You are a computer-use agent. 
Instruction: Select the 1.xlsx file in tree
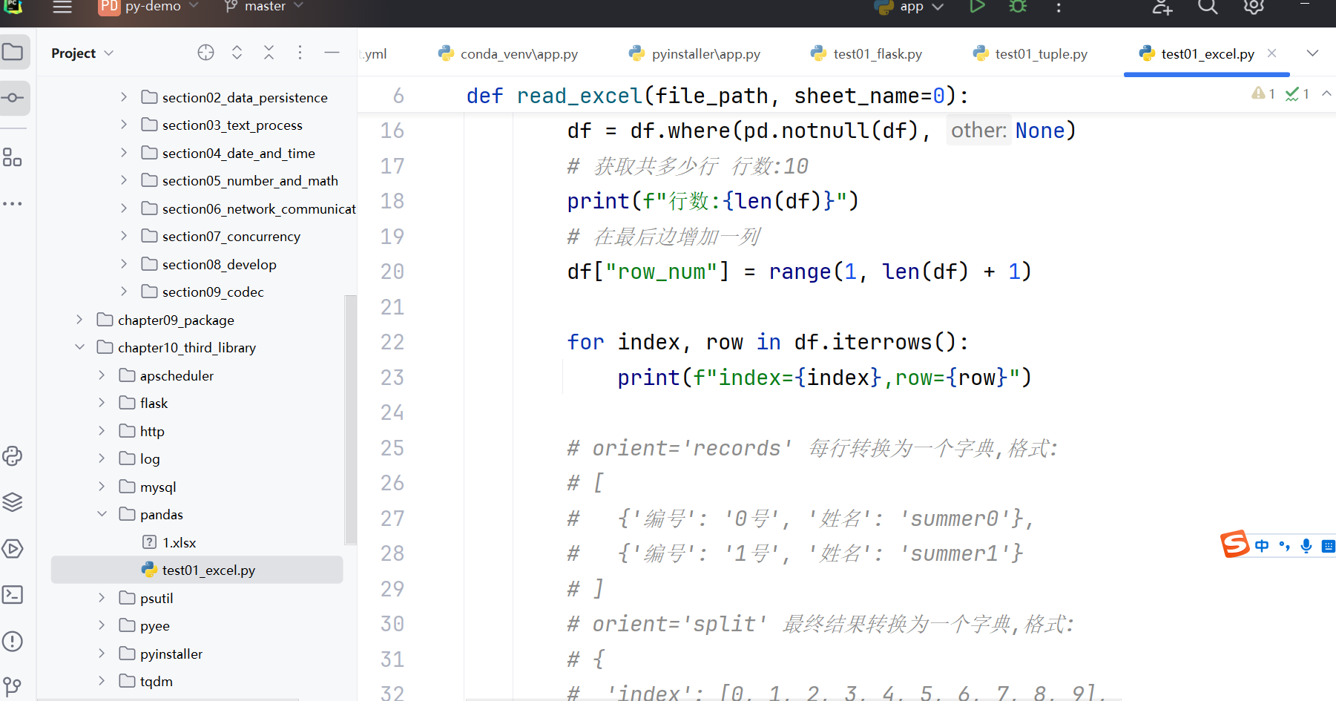coord(180,542)
